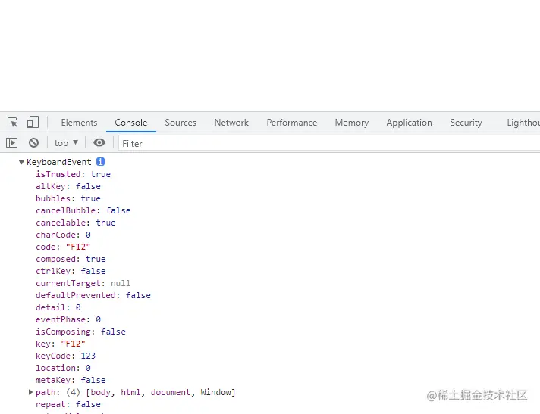Open the Sources tab

pyautogui.click(x=181, y=123)
